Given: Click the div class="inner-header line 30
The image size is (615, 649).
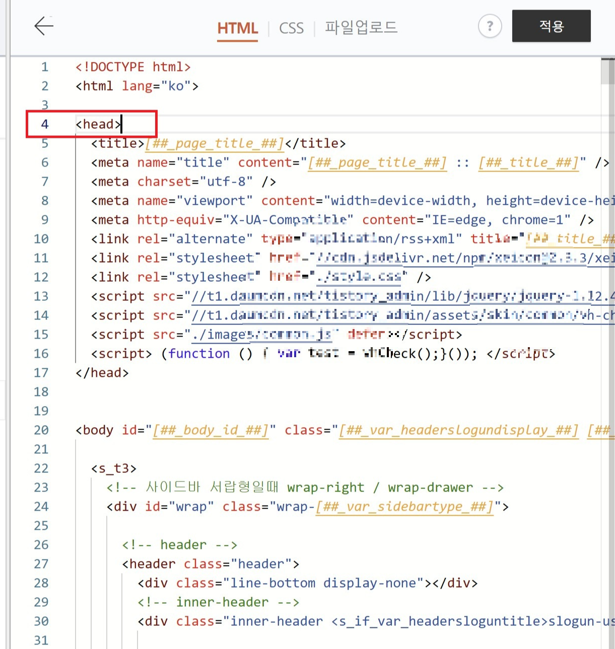Looking at the screenshot, I should pos(376,621).
